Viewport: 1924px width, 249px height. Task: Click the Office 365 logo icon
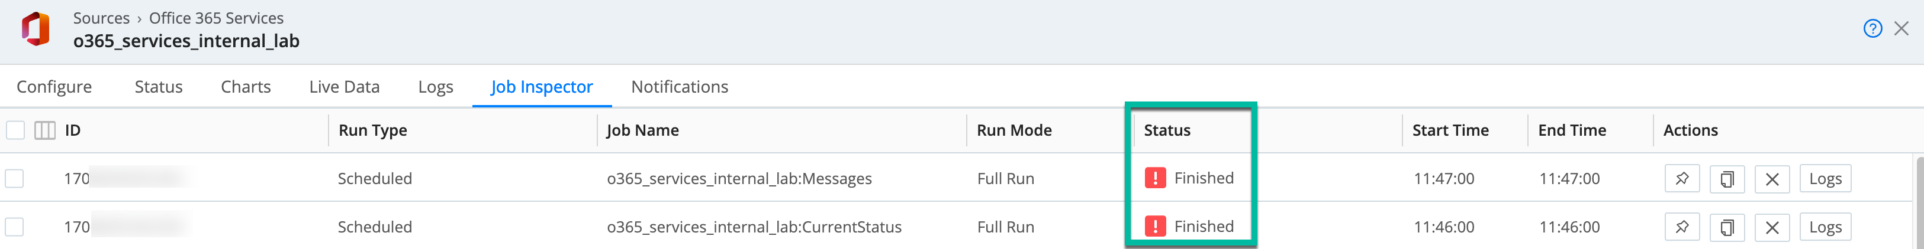pyautogui.click(x=35, y=29)
